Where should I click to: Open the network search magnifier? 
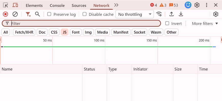tap(37, 14)
